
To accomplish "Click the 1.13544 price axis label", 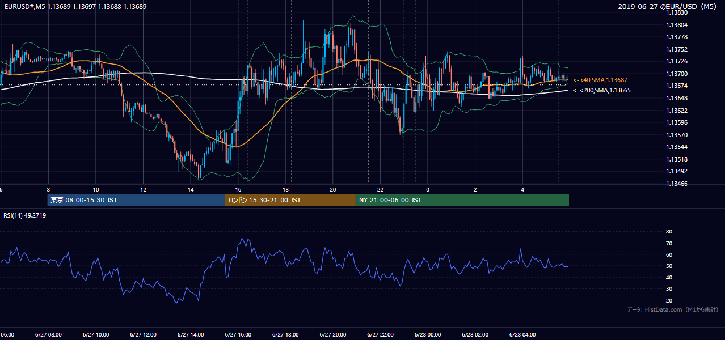I will coord(676,147).
